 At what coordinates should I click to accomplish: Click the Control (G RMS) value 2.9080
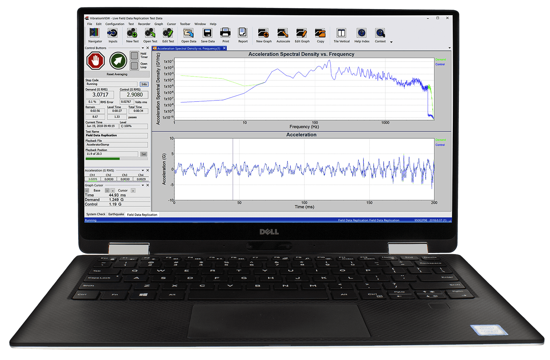(x=134, y=95)
